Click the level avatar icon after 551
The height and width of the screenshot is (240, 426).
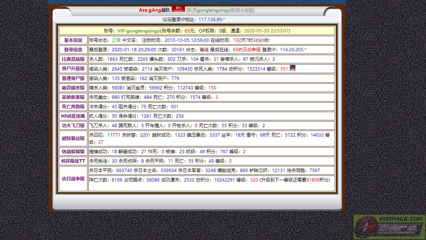point(292,68)
